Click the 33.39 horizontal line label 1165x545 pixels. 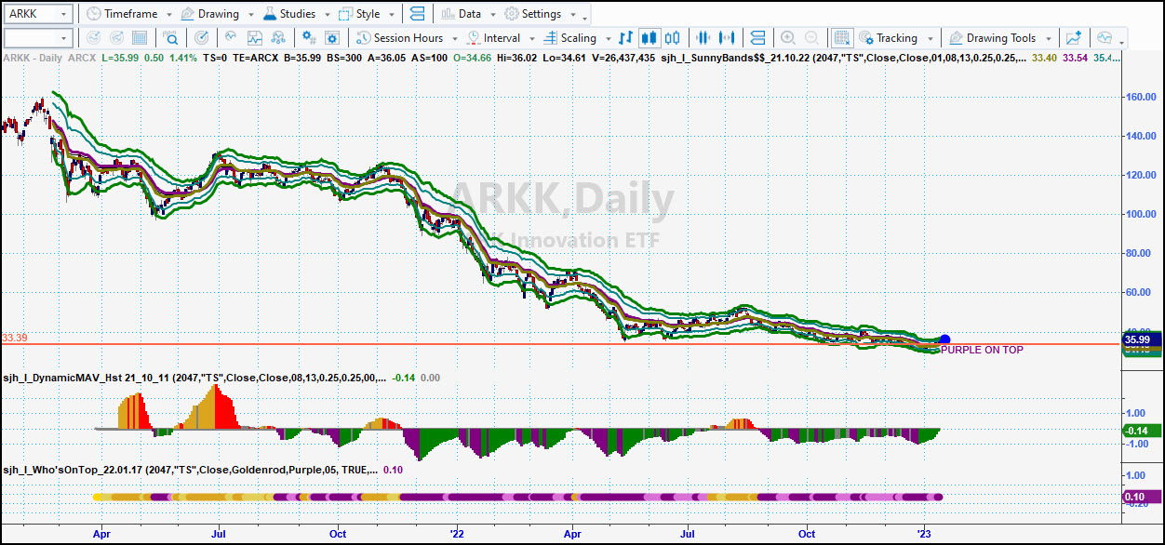tap(16, 337)
